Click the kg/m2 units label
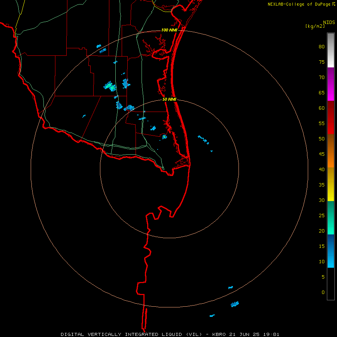Screen dimensions: 337x337 315,26
